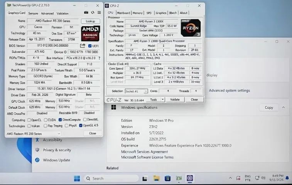The height and width of the screenshot is (185, 292).
Task: Click Lookup button in GPU-Z
Action: point(90,21)
